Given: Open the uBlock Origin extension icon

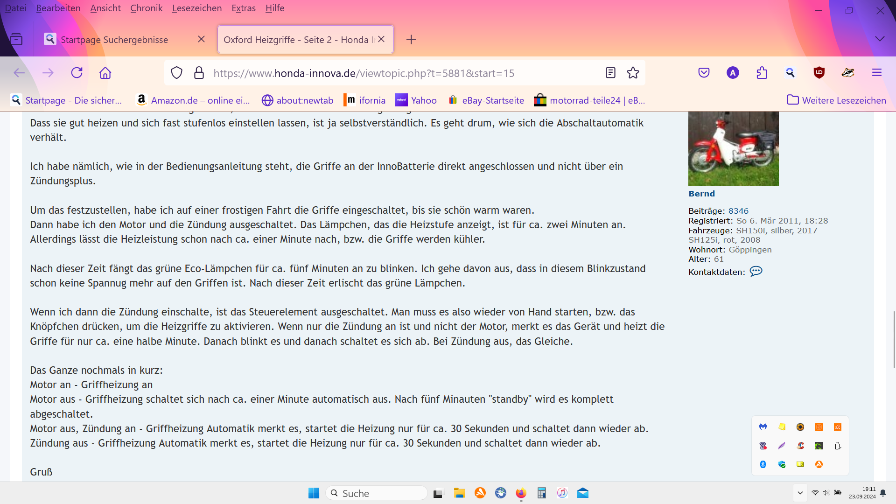Looking at the screenshot, I should point(819,73).
